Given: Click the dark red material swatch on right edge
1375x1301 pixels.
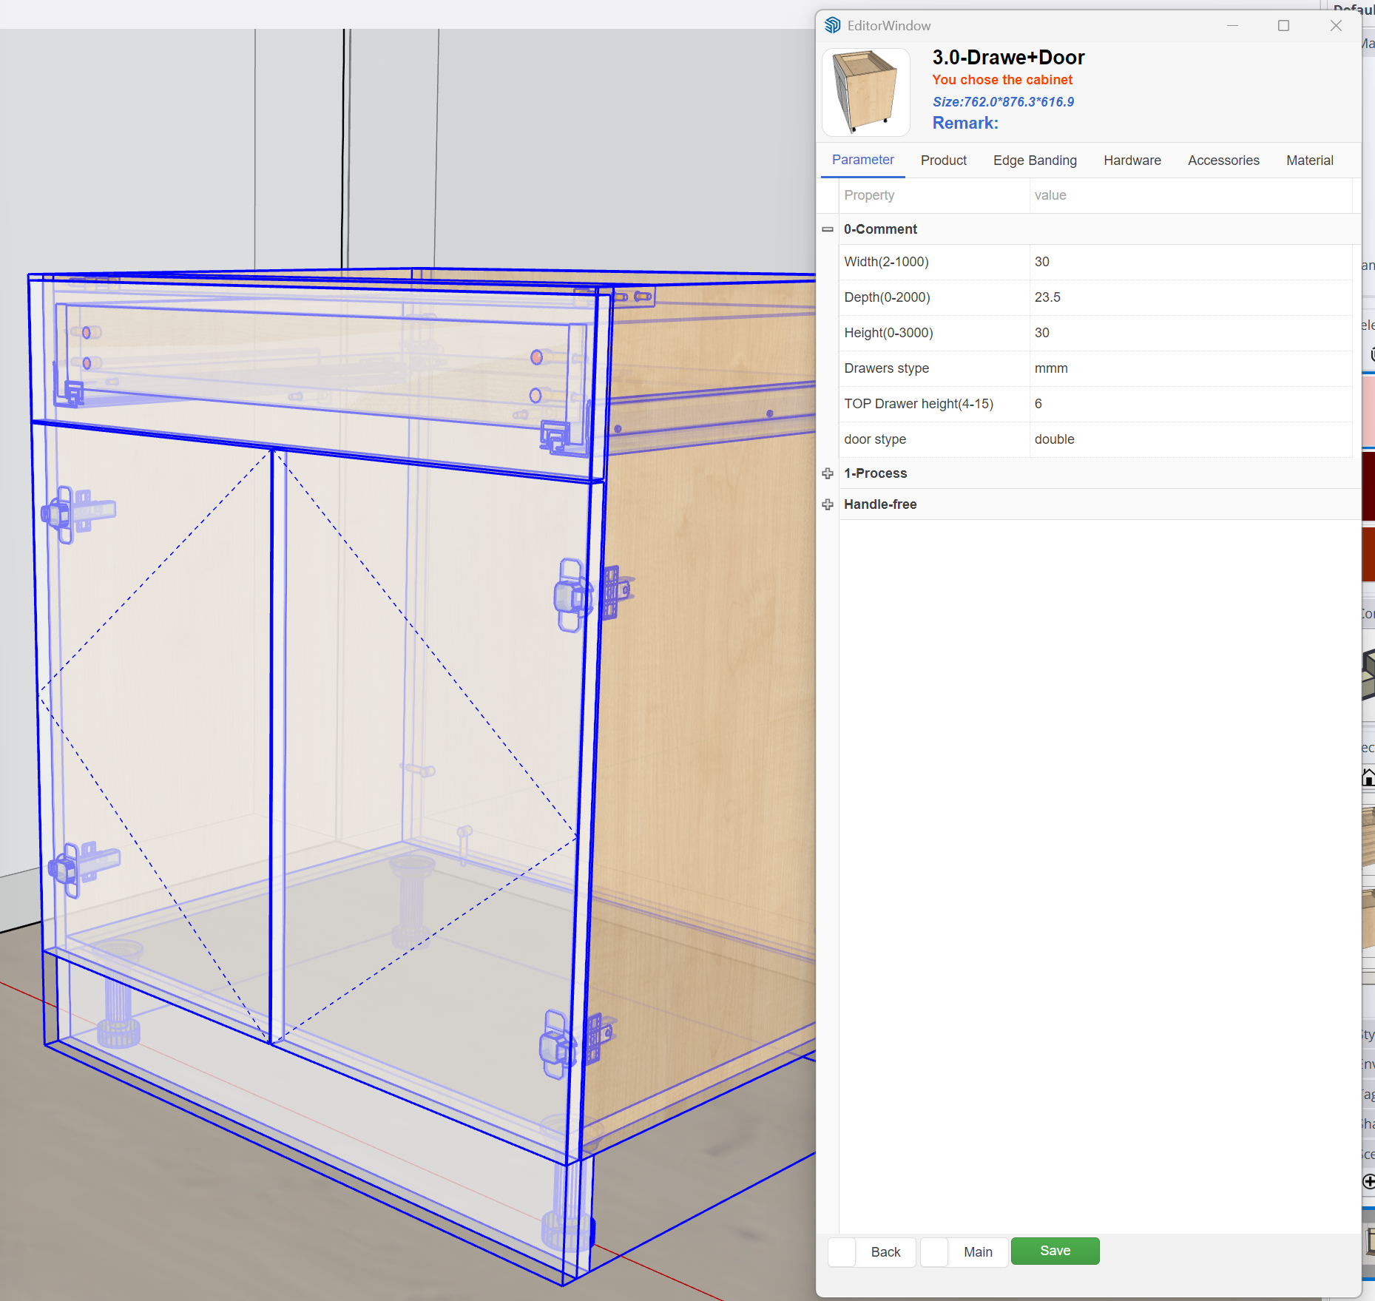Looking at the screenshot, I should pos(1368,484).
